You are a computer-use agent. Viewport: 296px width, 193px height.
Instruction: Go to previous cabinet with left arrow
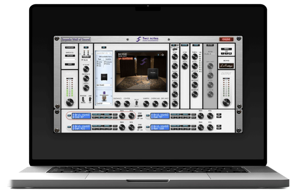97,78
